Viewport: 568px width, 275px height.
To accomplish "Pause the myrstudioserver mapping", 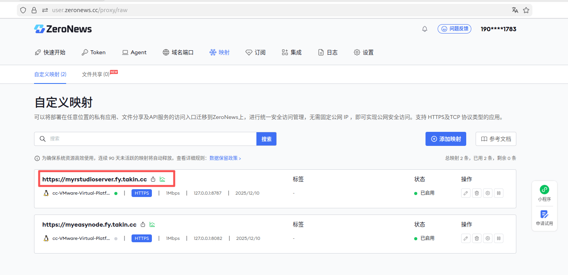I will point(498,193).
